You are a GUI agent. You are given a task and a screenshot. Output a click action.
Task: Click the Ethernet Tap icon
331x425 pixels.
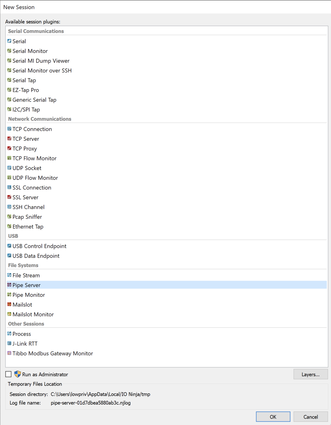[x=9, y=226]
